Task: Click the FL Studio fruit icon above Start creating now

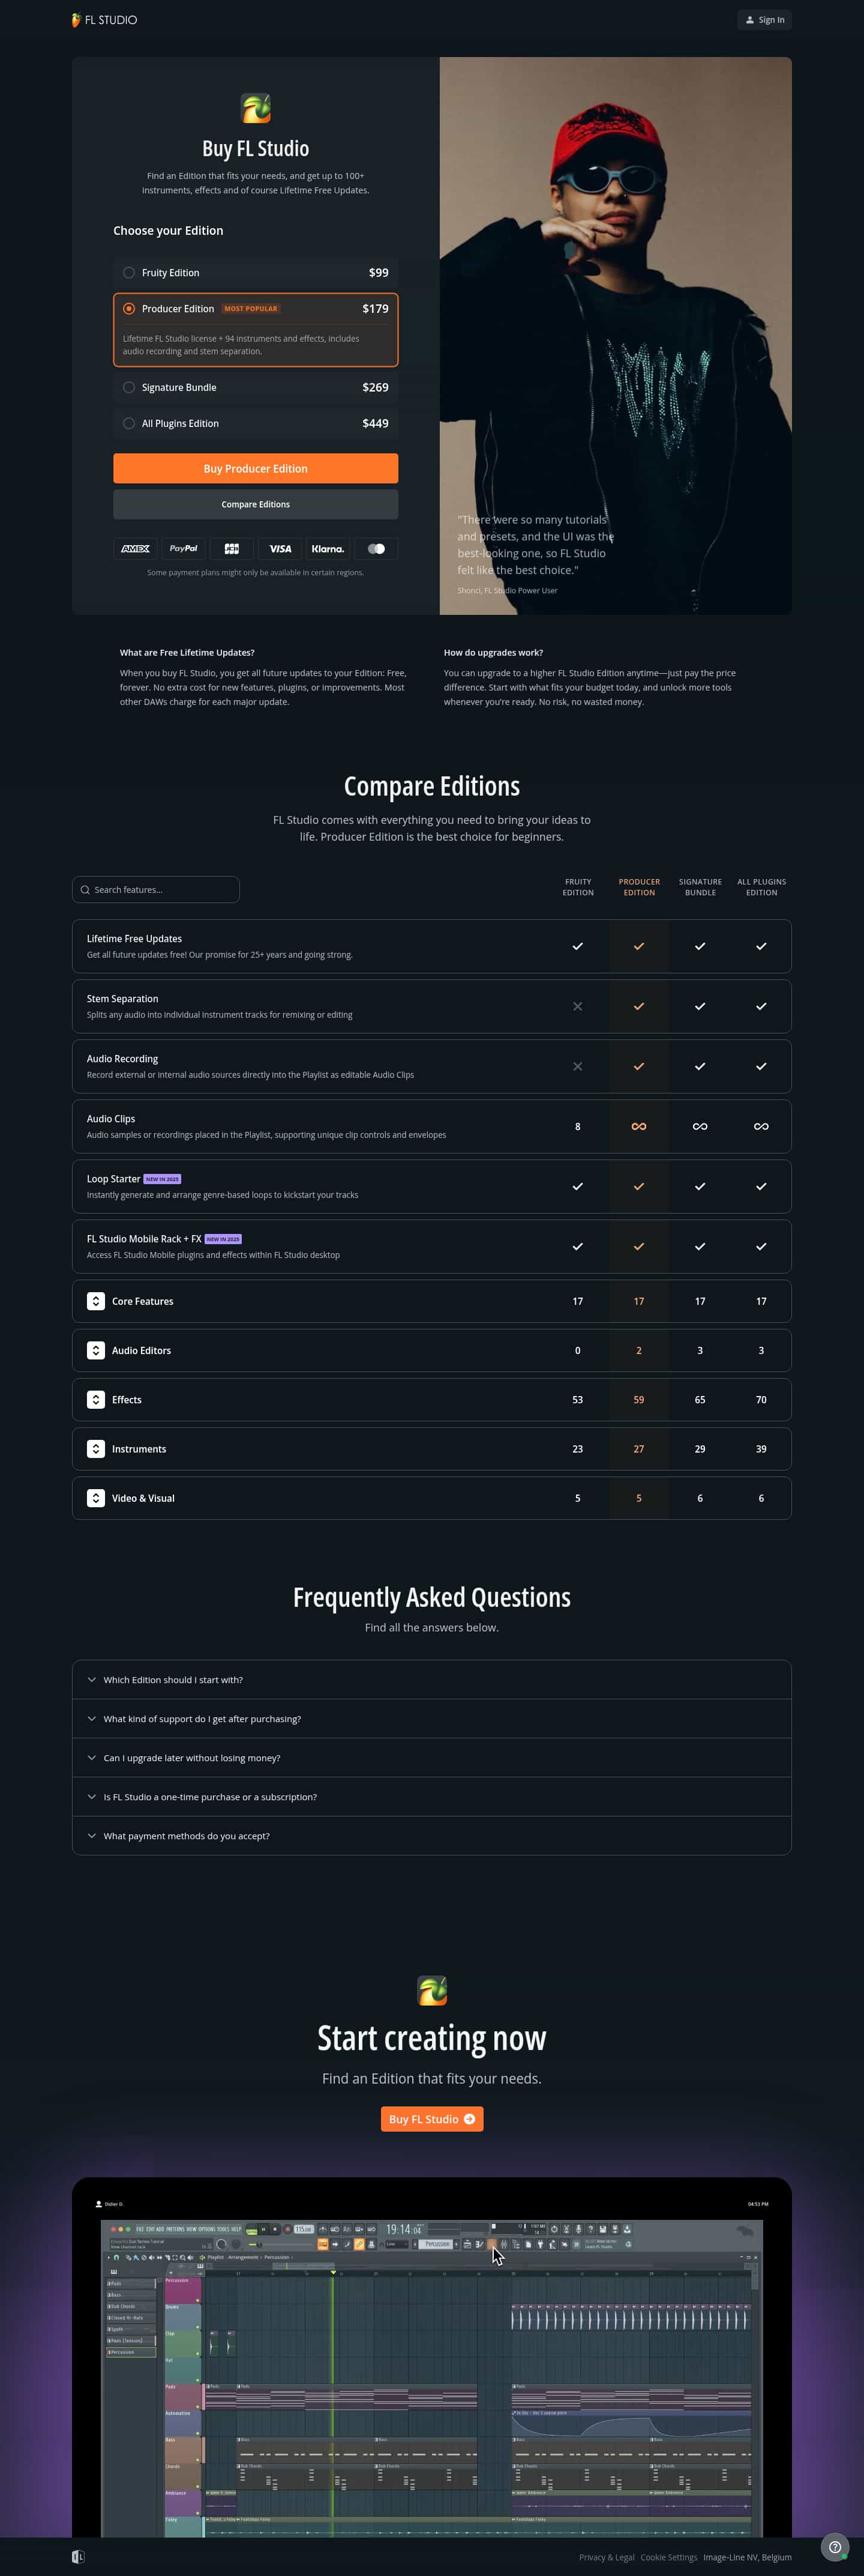Action: click(431, 1990)
